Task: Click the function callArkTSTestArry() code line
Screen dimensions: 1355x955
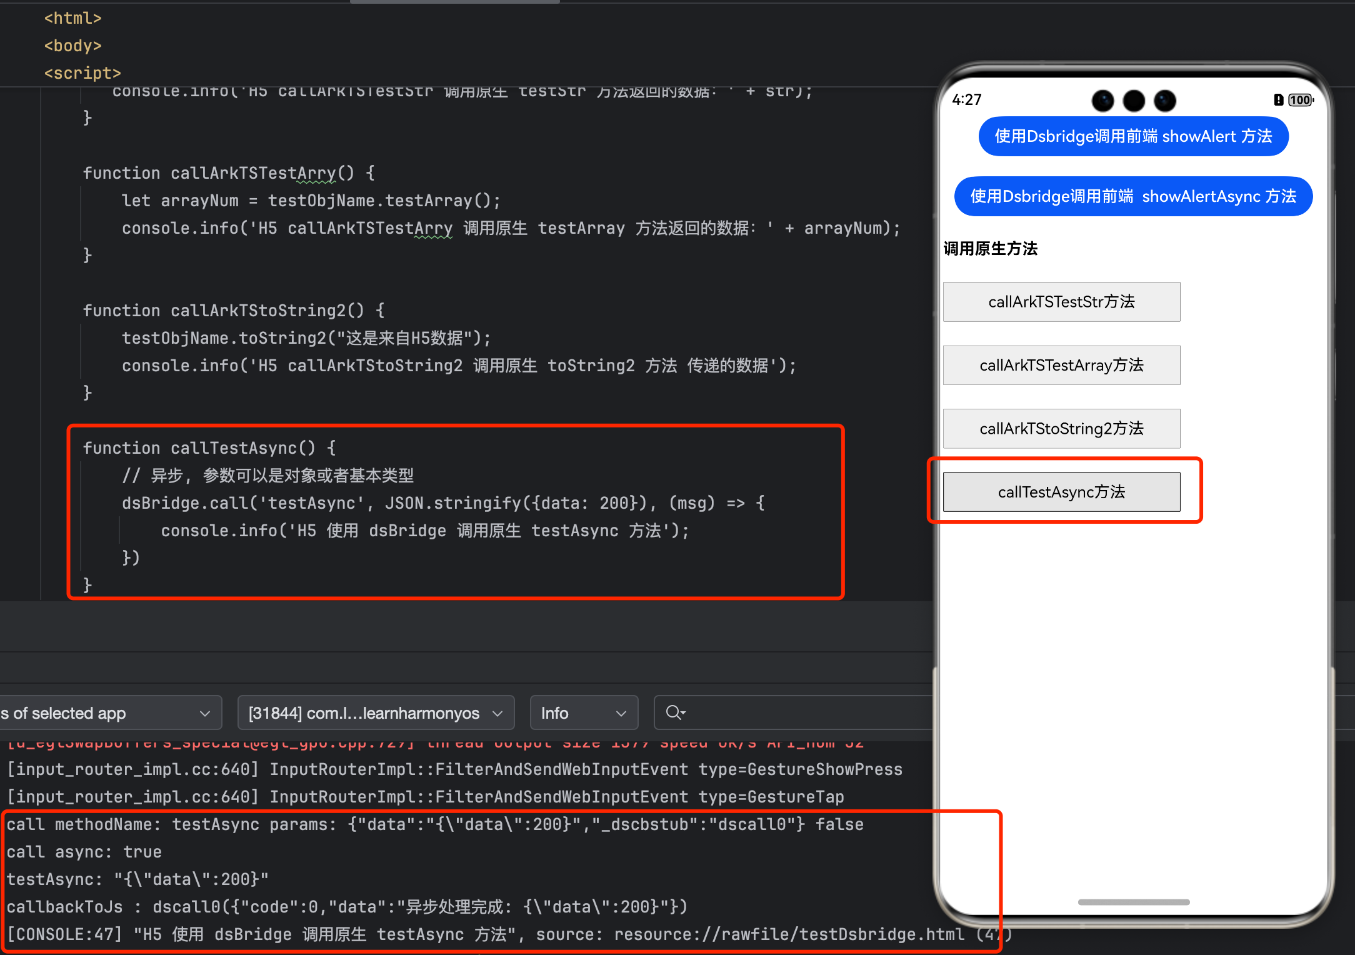Action: [229, 173]
